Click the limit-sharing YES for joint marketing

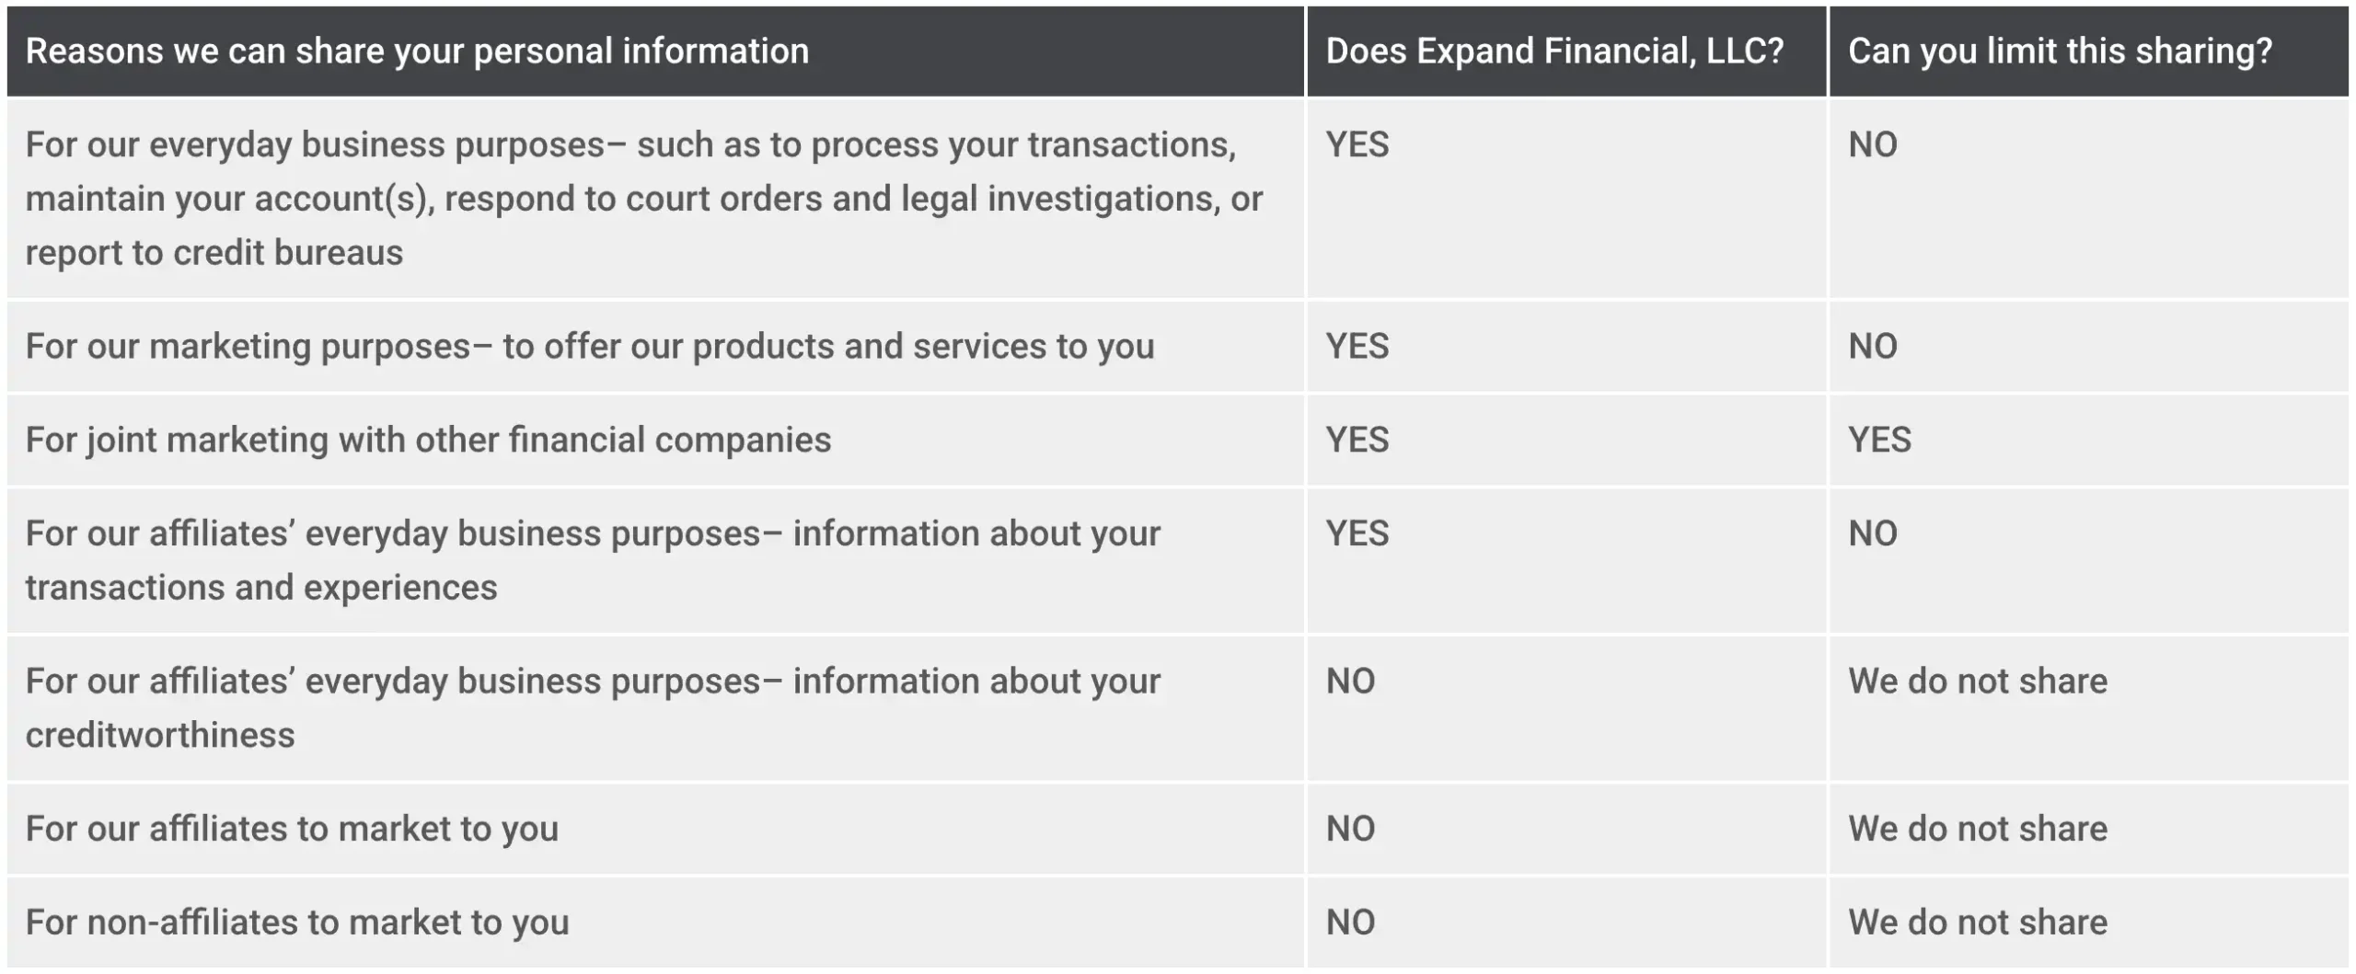[1879, 441]
